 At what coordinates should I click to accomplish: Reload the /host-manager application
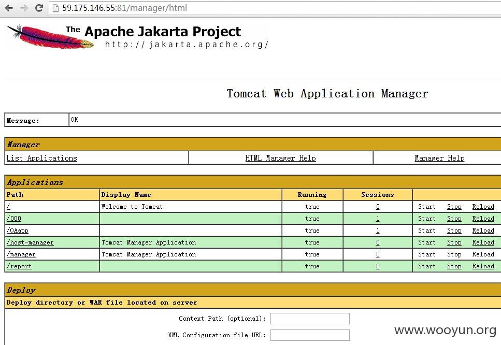click(x=483, y=242)
